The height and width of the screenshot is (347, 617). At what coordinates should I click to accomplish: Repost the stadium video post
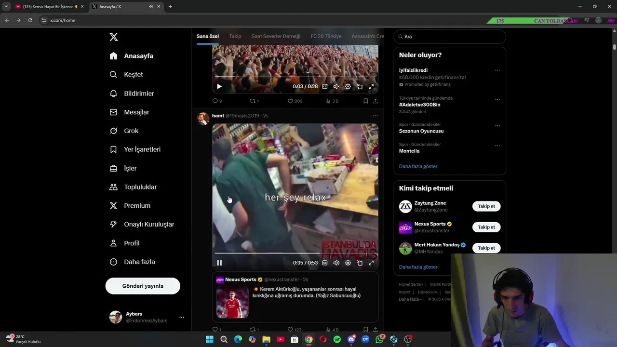254,101
